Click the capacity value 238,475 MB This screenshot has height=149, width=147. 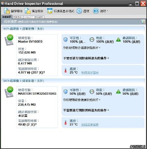click(x=27, y=104)
